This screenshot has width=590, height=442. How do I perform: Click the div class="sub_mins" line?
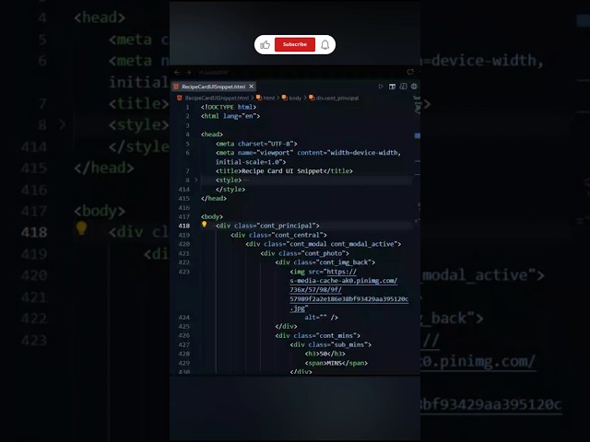(331, 344)
